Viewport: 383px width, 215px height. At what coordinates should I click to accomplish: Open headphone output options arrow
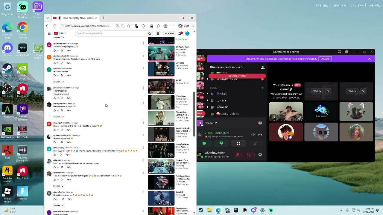coord(253,155)
